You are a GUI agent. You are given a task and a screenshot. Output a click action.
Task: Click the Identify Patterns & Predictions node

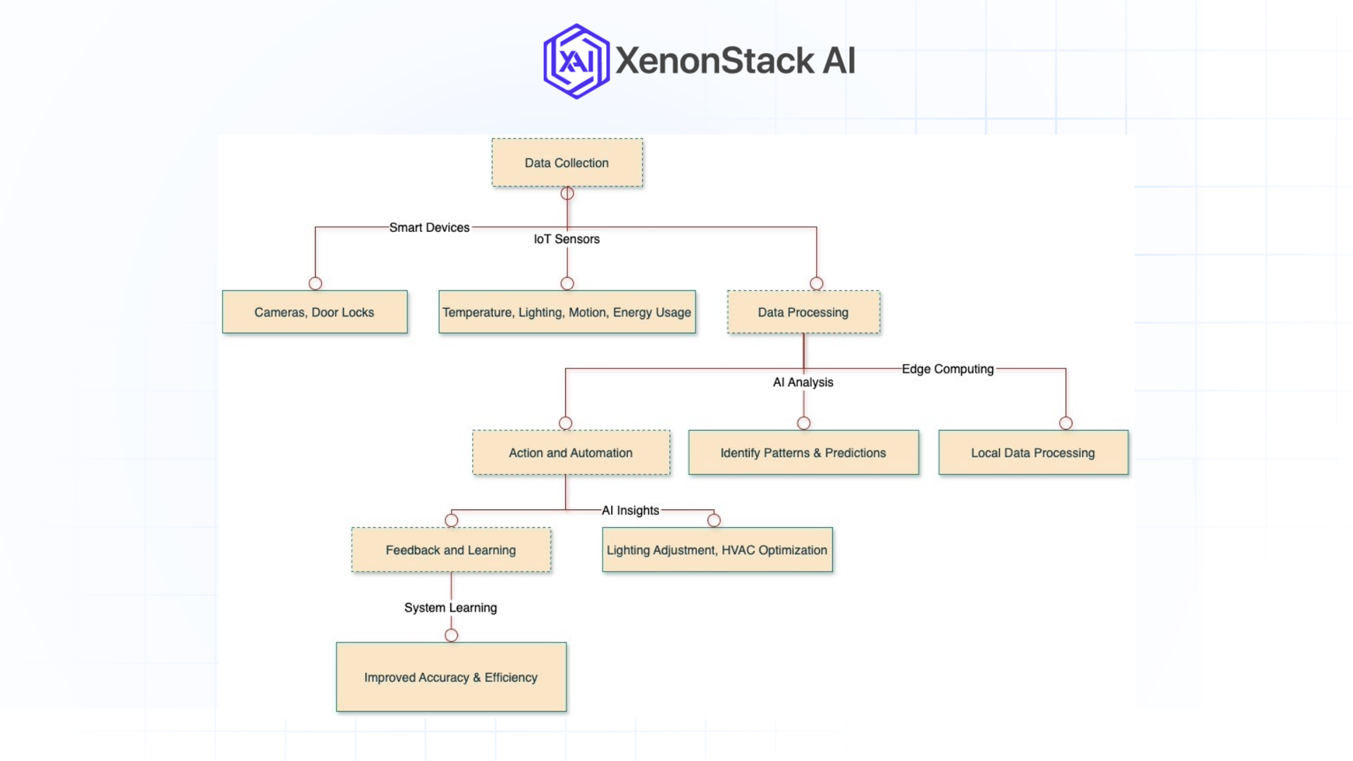click(x=803, y=452)
